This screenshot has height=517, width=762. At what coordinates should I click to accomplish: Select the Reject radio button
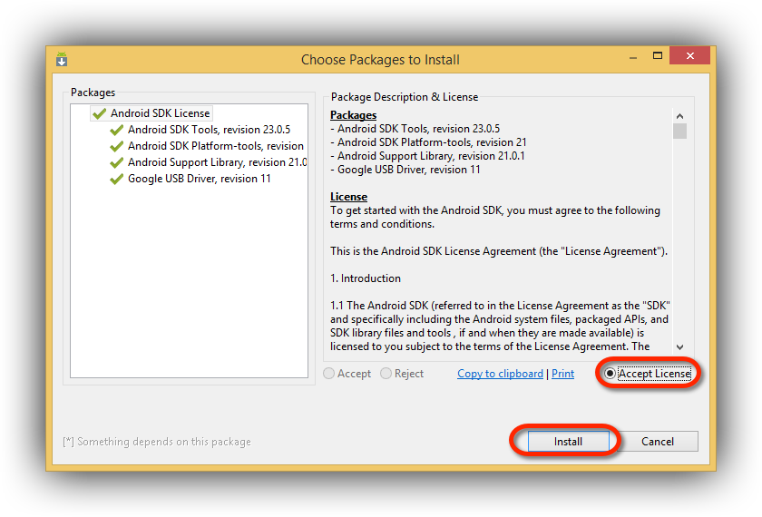pyautogui.click(x=386, y=374)
